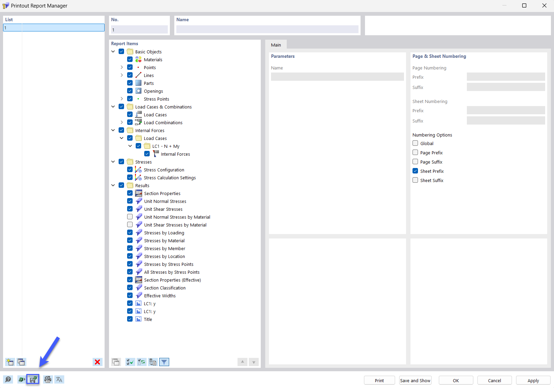
Task: Click the Load Combinations icon
Action: [x=138, y=122]
